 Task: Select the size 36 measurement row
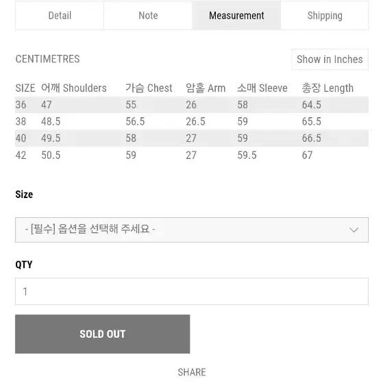point(192,105)
